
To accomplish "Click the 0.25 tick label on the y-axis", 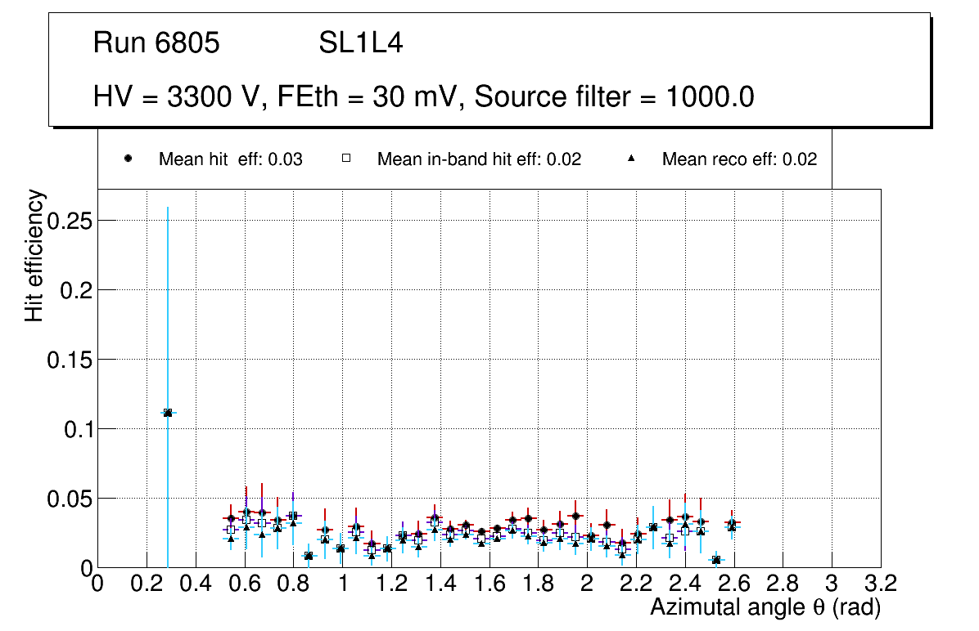I will pos(68,221).
